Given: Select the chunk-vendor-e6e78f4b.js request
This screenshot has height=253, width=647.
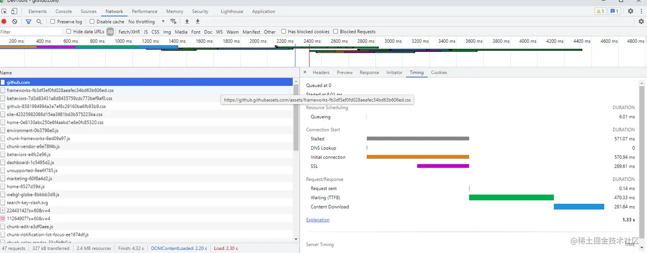Looking at the screenshot, I should (x=146, y=146).
